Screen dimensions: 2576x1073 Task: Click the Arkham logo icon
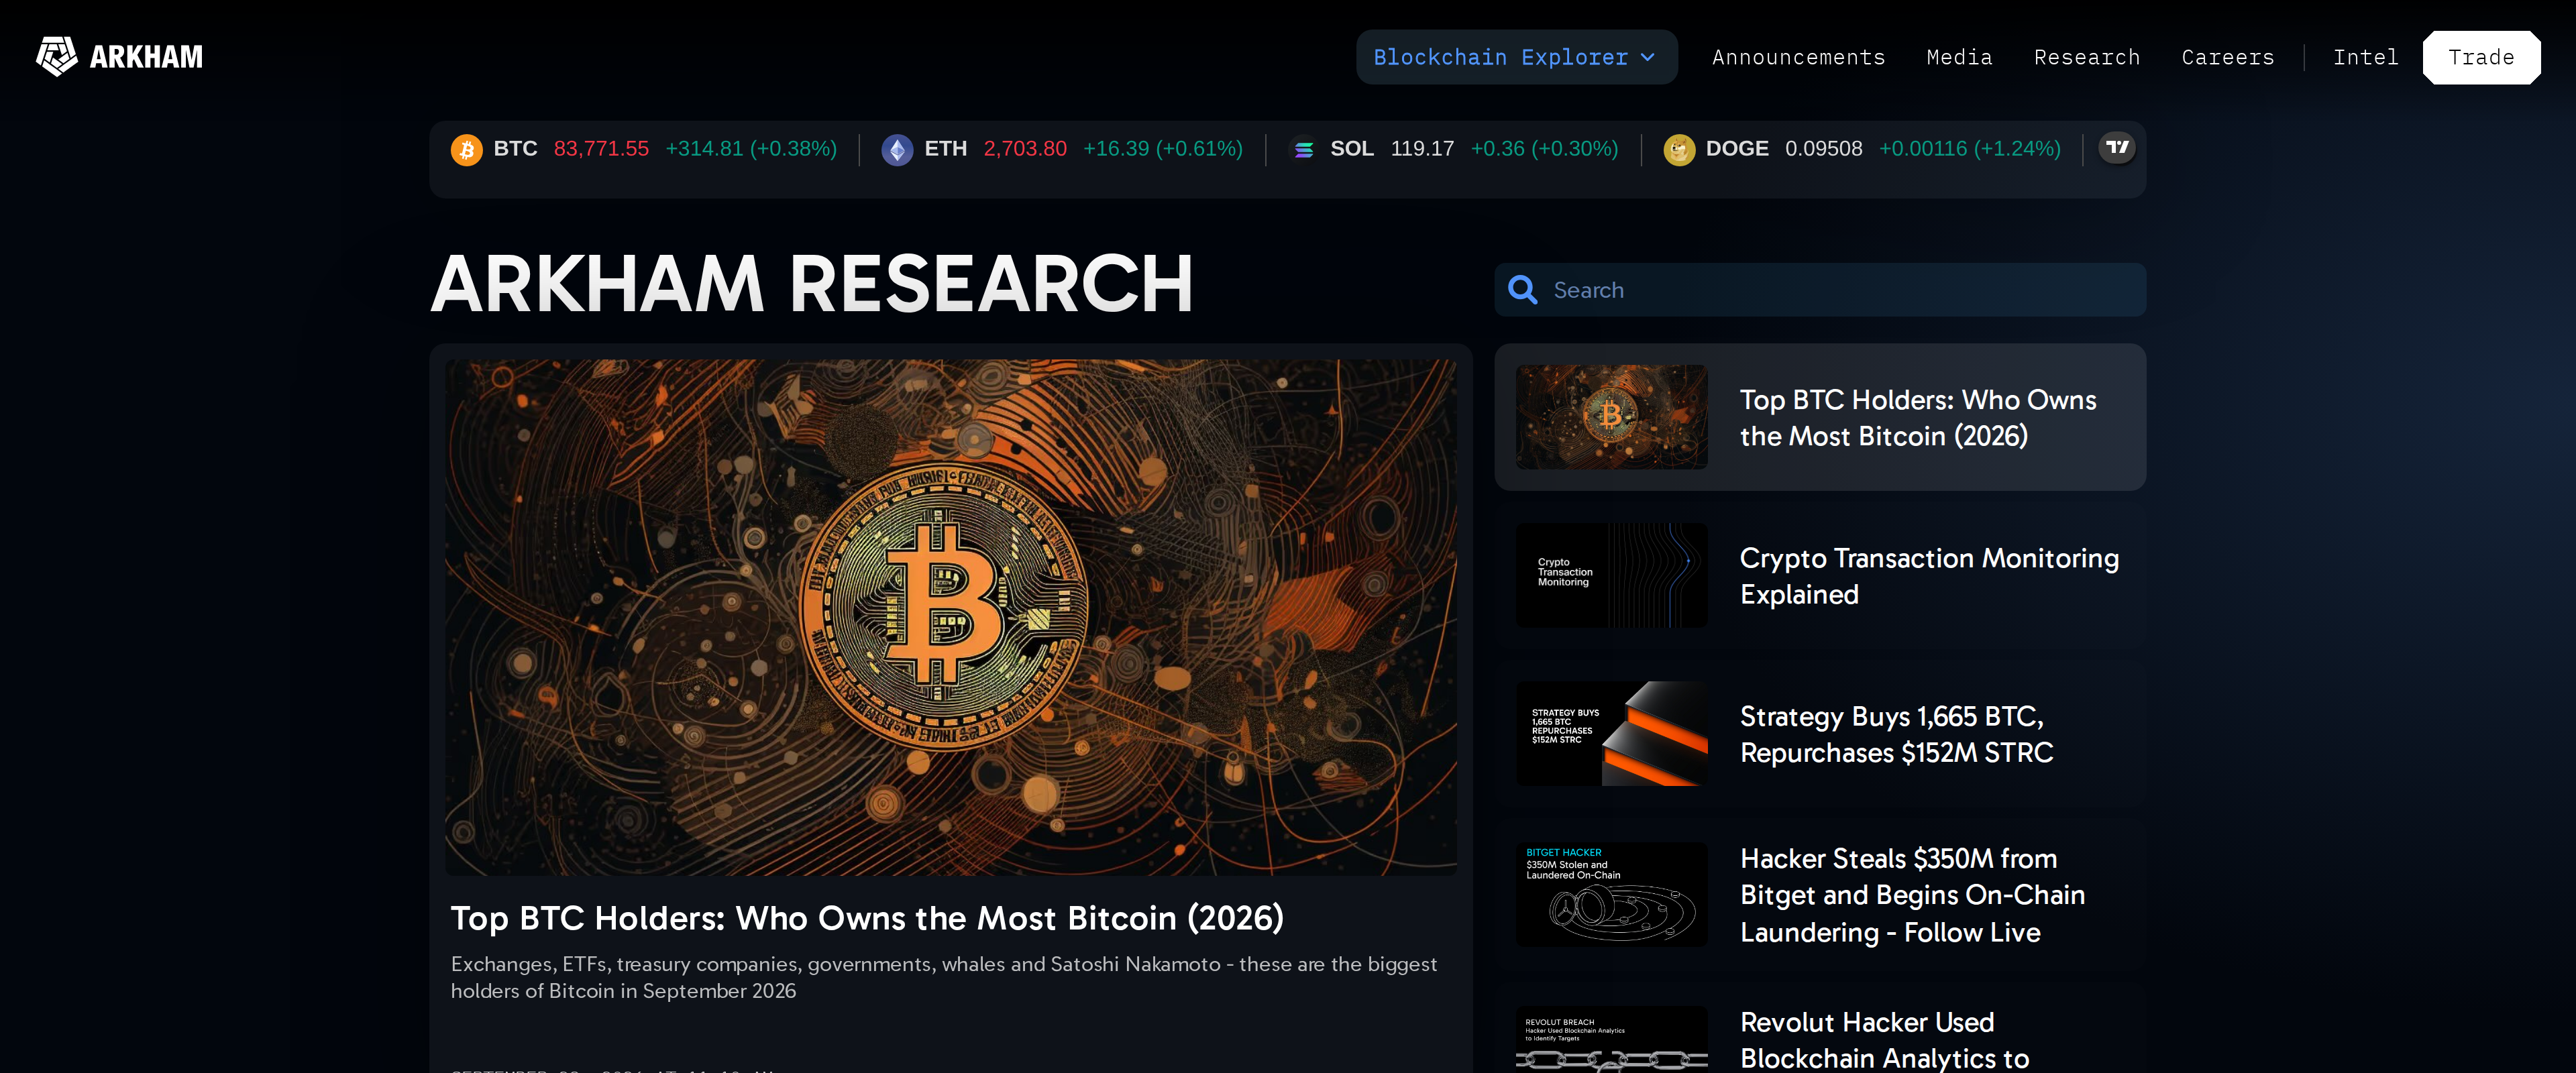click(57, 57)
